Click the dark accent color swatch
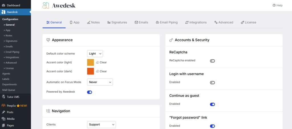This screenshot has width=292, height=129. tap(90, 71)
